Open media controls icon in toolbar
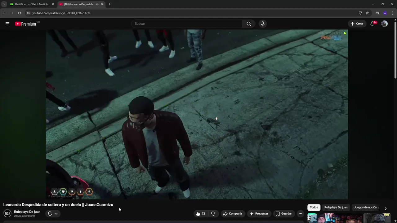Screen dimensions: 397x223 tap(377, 13)
